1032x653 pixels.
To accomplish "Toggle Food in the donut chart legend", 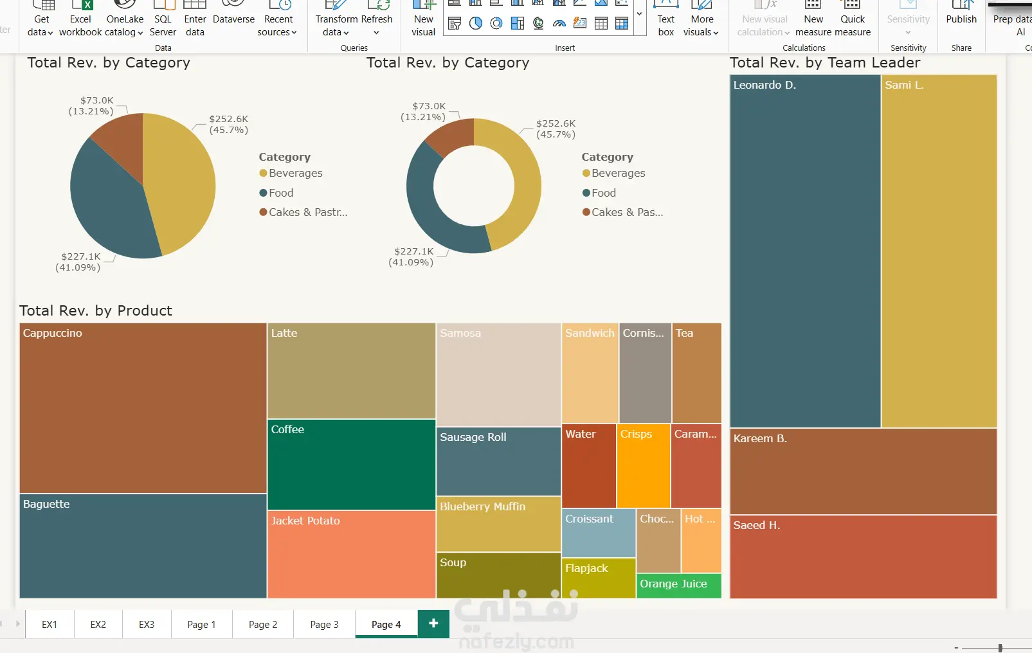I will 599,193.
